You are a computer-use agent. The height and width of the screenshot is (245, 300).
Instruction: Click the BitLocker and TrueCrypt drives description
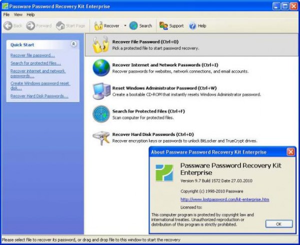tap(185, 141)
